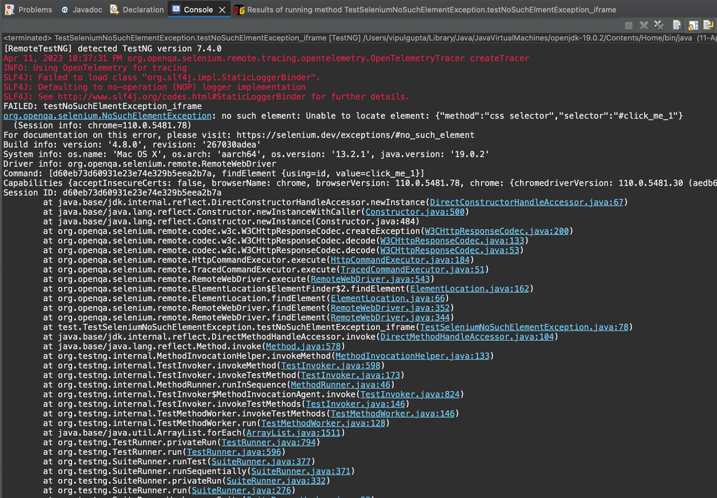The height and width of the screenshot is (498, 717).
Task: Toggle Scroll Lock in console toolbar
Action: [x=693, y=26]
